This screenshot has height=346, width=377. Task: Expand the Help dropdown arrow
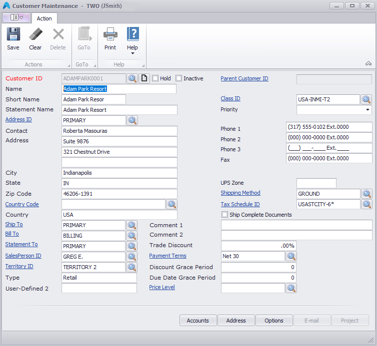(x=132, y=53)
